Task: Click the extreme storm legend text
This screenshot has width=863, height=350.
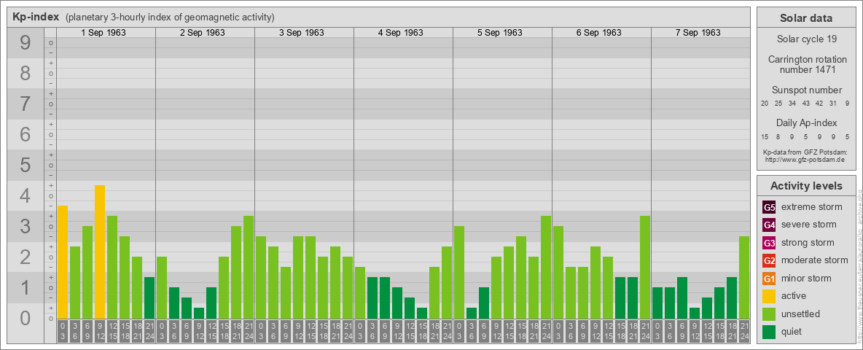Action: coord(812,207)
